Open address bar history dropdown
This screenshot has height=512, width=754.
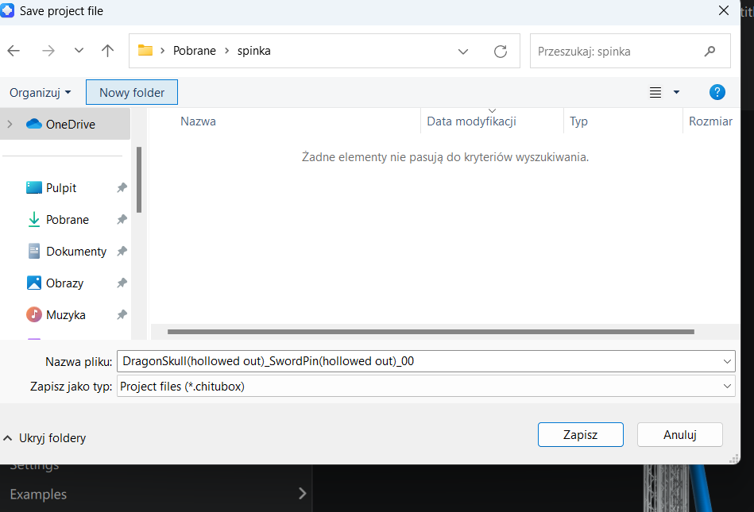coord(463,52)
